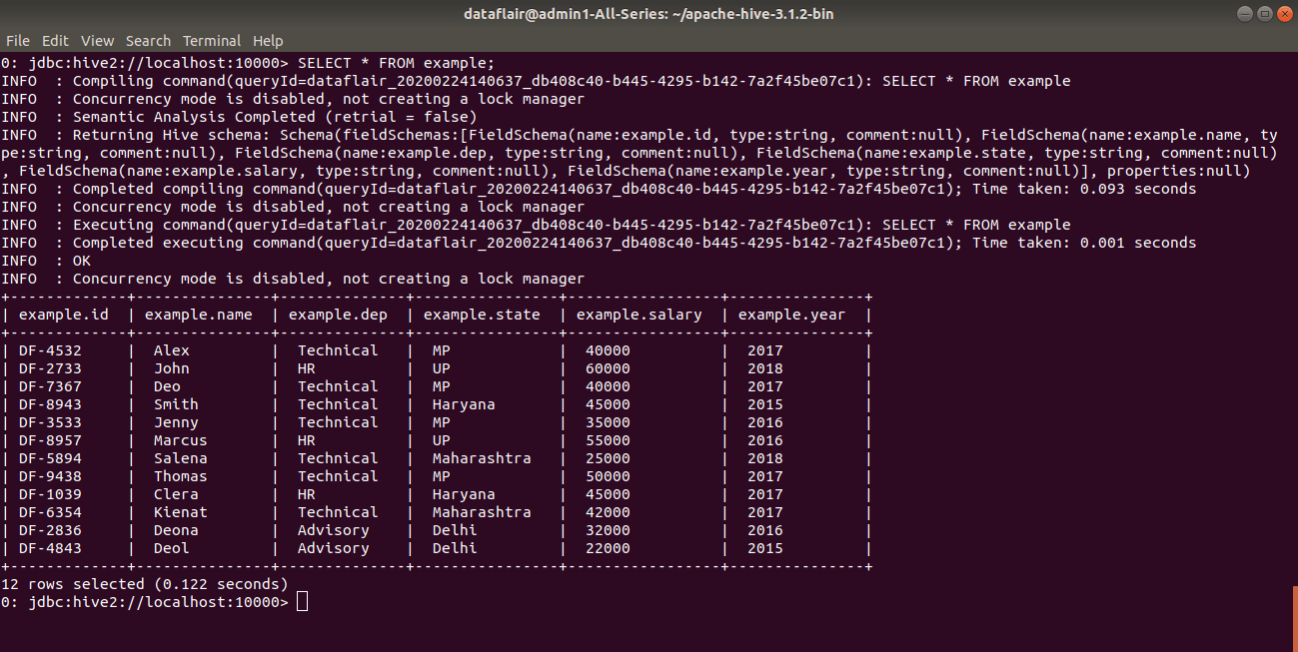Click the 12 rows selected status line
1298x652 pixels.
[145, 583]
